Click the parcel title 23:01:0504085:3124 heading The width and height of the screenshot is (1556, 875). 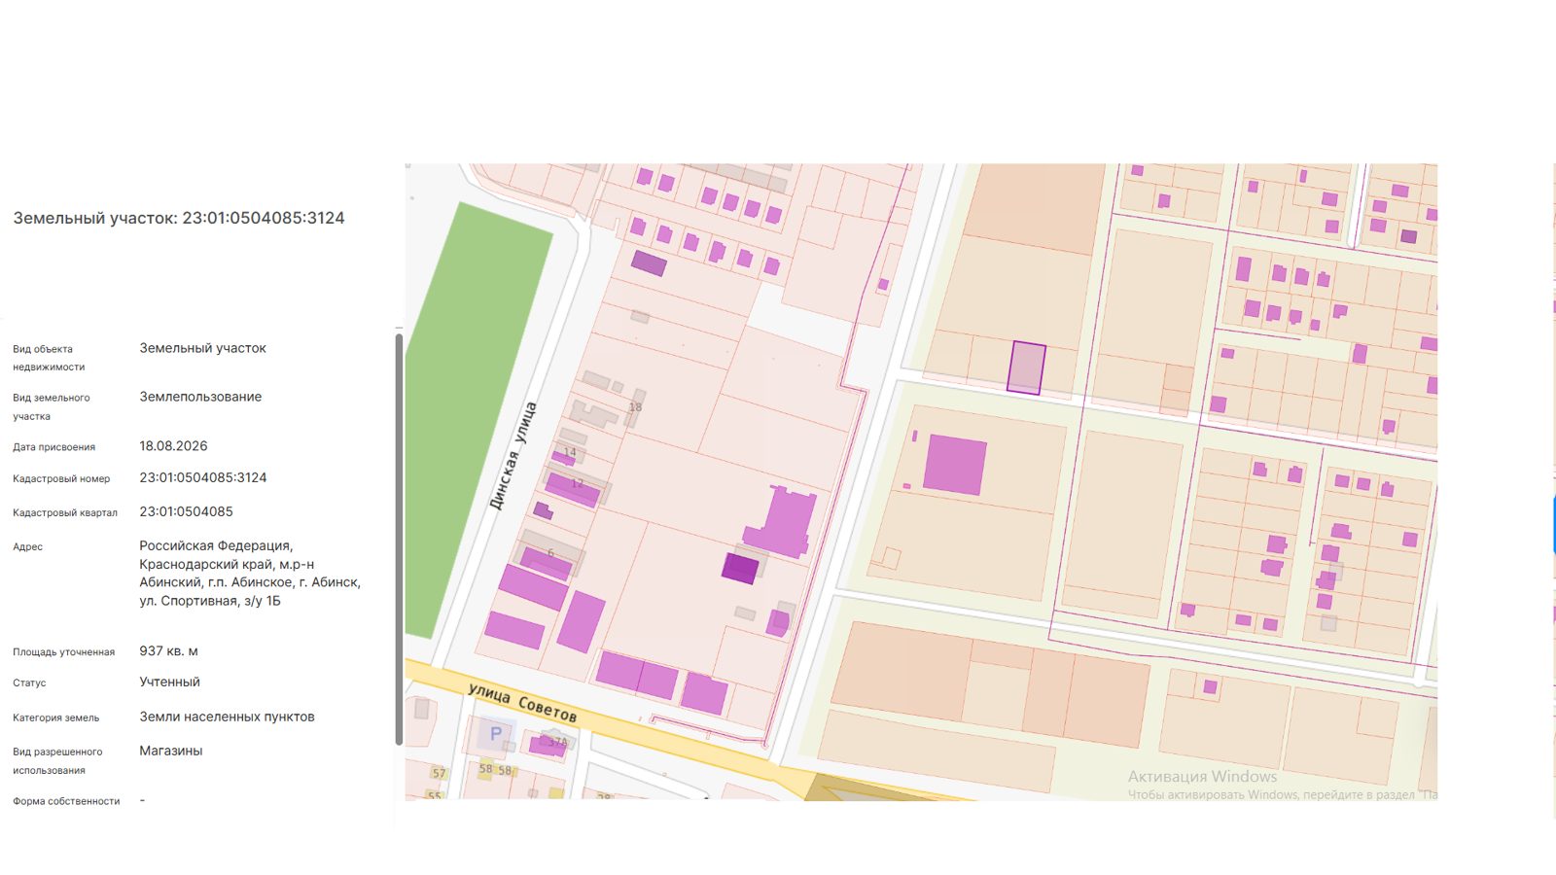pos(179,218)
